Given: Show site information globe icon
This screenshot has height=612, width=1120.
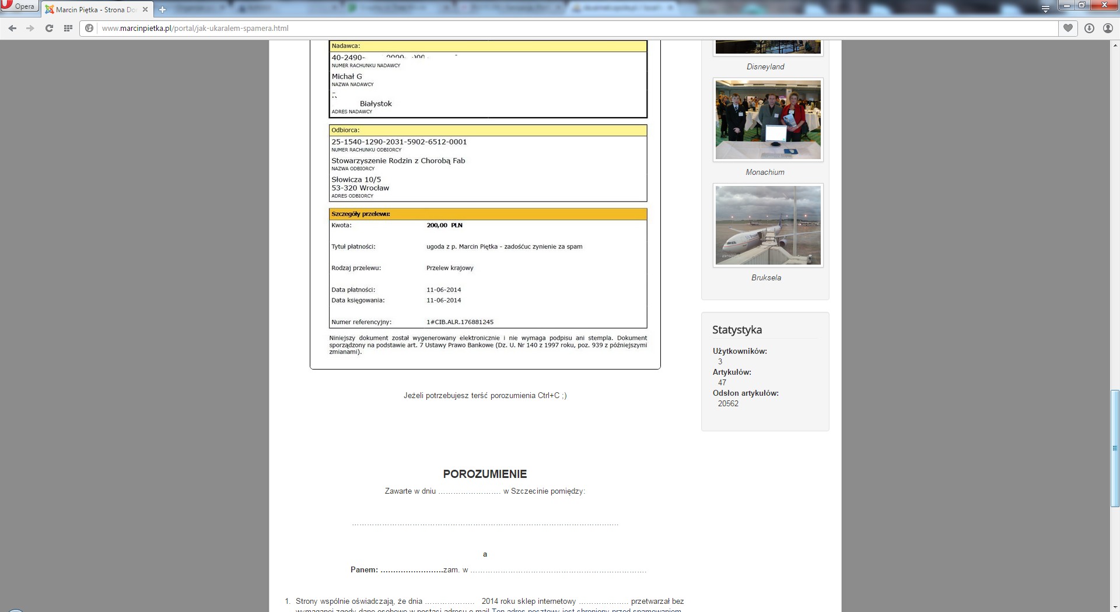Looking at the screenshot, I should (x=89, y=28).
